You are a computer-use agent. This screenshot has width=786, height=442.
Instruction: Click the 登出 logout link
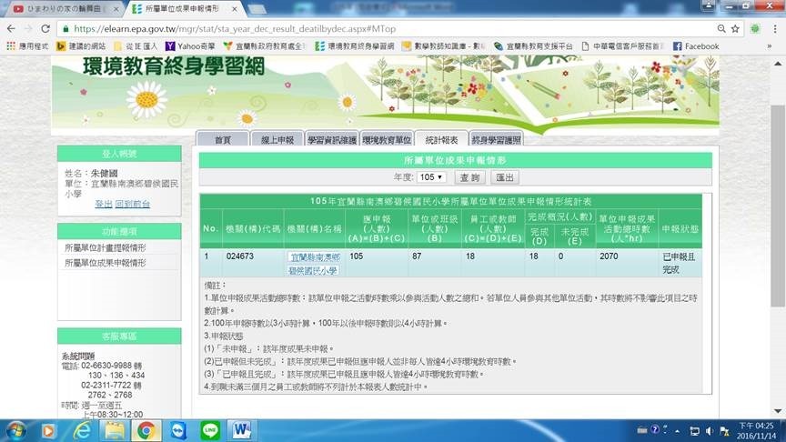(104, 204)
